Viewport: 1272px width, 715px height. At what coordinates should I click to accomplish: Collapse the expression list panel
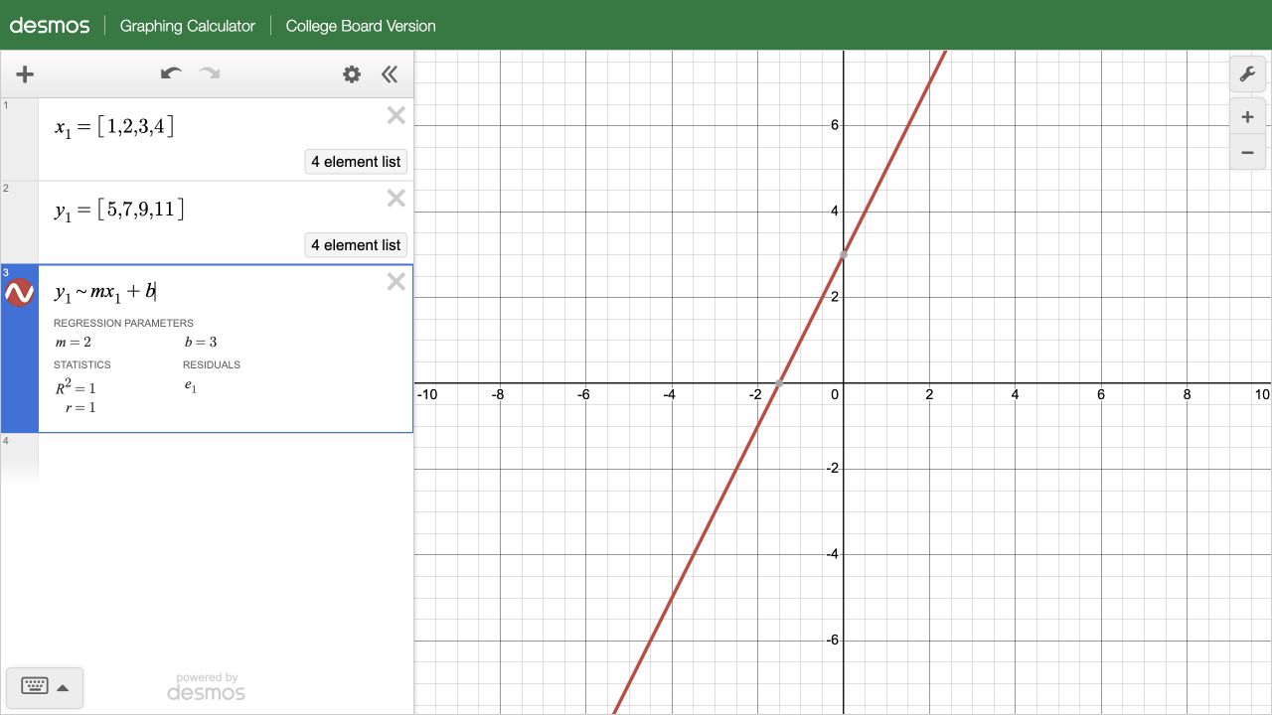click(390, 74)
